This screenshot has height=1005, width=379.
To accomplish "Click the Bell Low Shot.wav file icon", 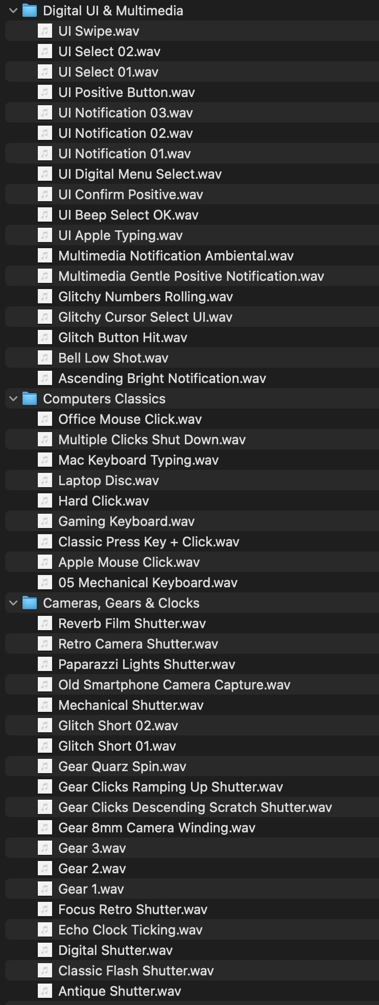I will [45, 358].
